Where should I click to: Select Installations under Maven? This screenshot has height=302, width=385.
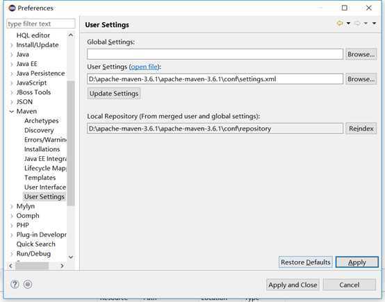click(x=42, y=149)
